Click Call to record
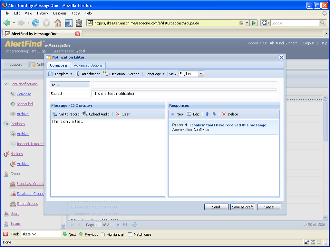 coord(66,114)
